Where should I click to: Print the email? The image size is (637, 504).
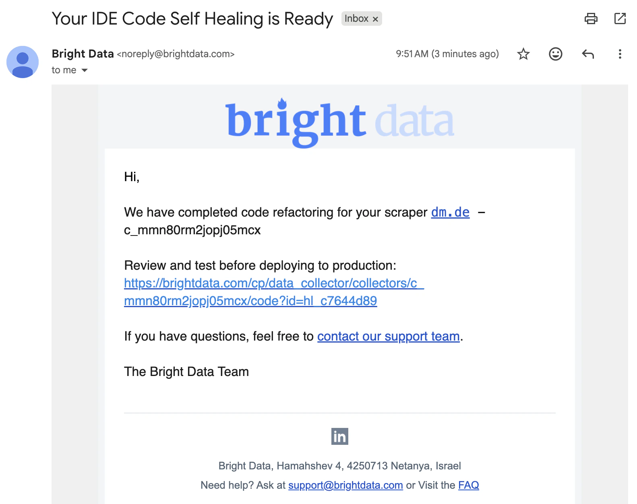[x=591, y=19]
